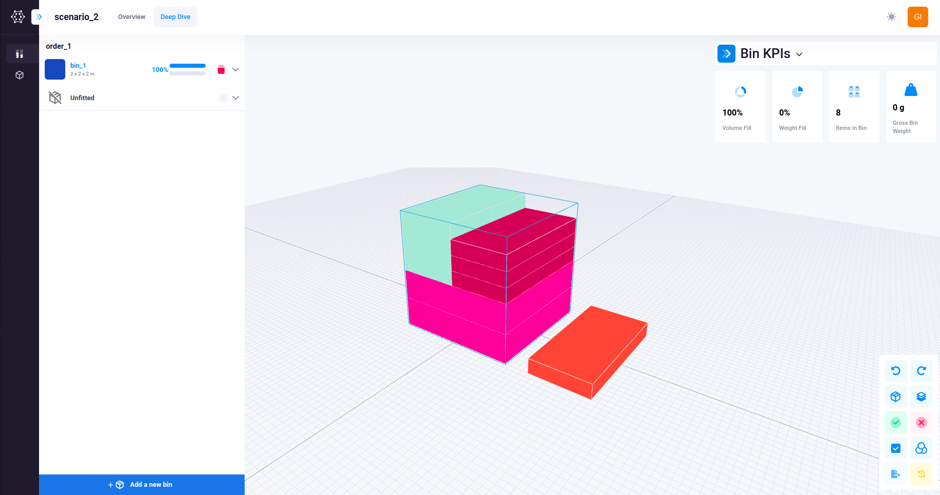Switch to the Overview tab
940x495 pixels.
131,16
